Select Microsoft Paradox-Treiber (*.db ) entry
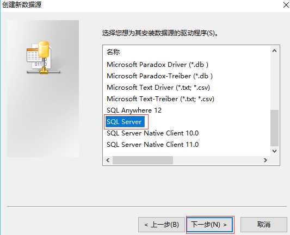Image resolution: width=290 pixels, height=235 pixels. click(159, 76)
